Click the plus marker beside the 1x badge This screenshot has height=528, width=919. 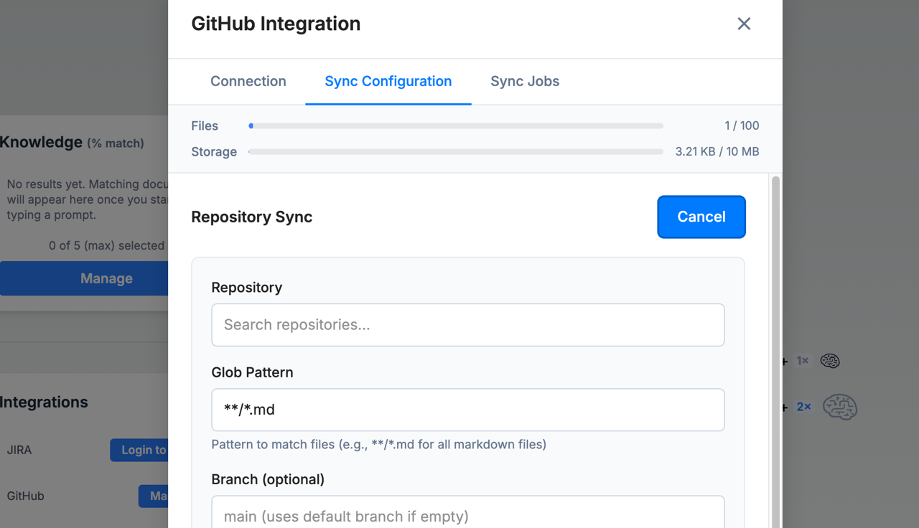point(783,361)
